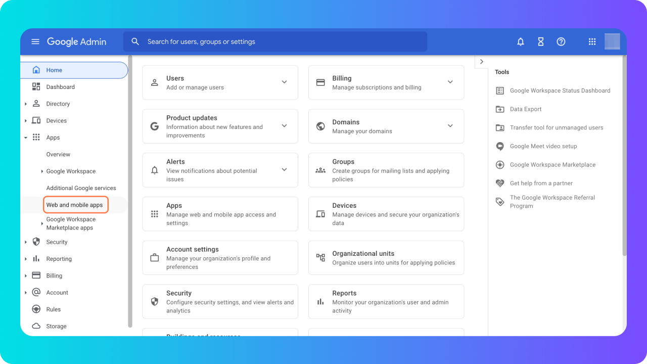This screenshot has height=364, width=647.
Task: Click the Rules steering wheel icon
Action: click(36, 309)
